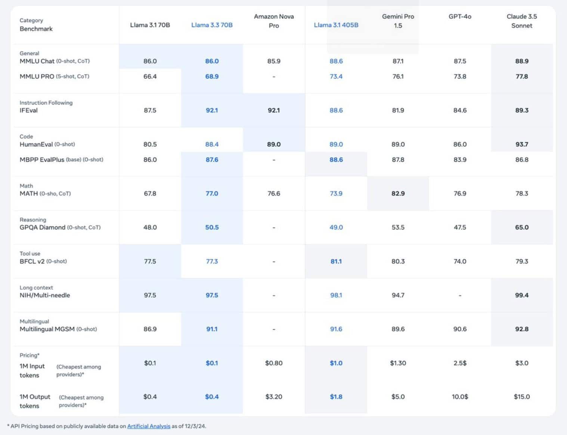Click the Gemini Pro 1.5 column header
Image resolution: width=567 pixels, height=435 pixels.
[x=398, y=21]
